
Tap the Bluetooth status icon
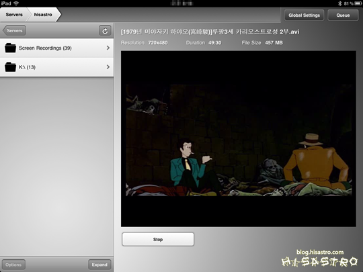pos(340,3)
